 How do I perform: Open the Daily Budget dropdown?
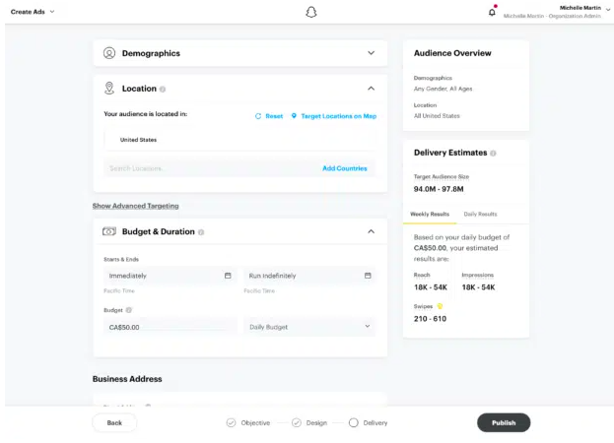click(x=309, y=327)
